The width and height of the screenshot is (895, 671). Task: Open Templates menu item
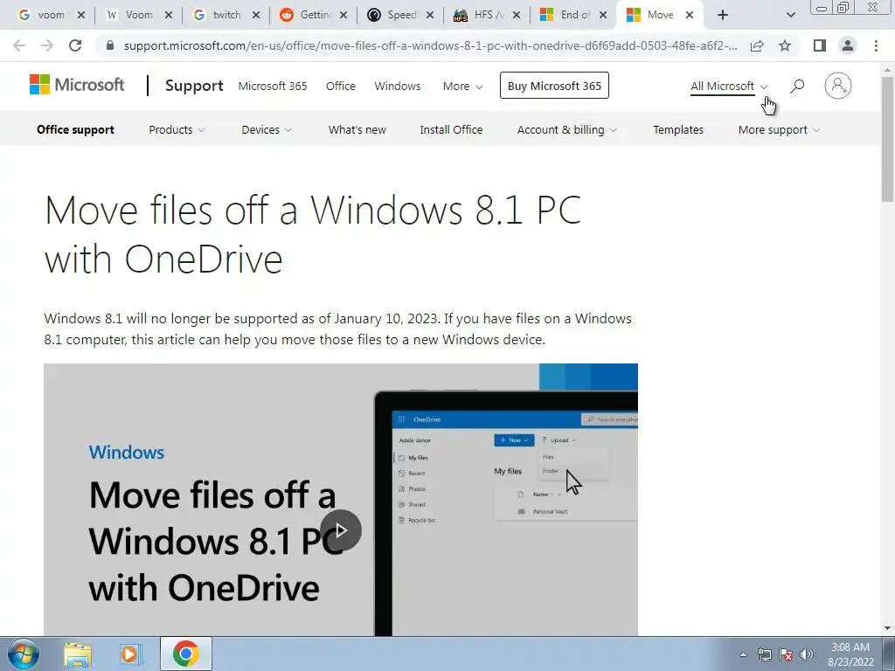click(x=678, y=129)
